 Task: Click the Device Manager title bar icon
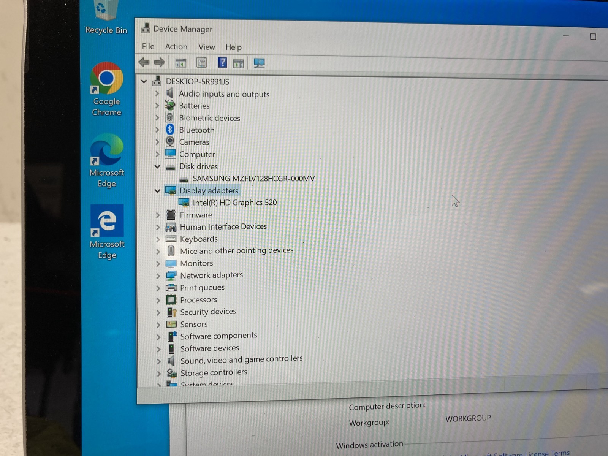coord(145,28)
